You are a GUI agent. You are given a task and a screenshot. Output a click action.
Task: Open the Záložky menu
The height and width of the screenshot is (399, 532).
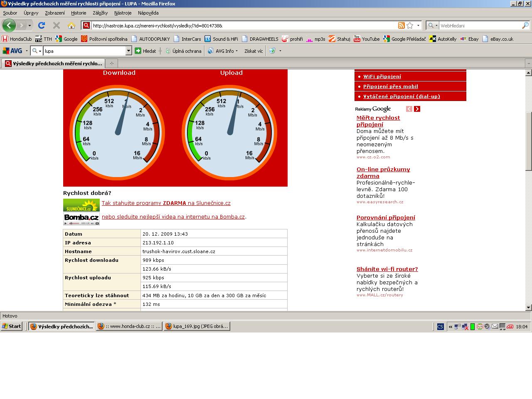point(100,13)
